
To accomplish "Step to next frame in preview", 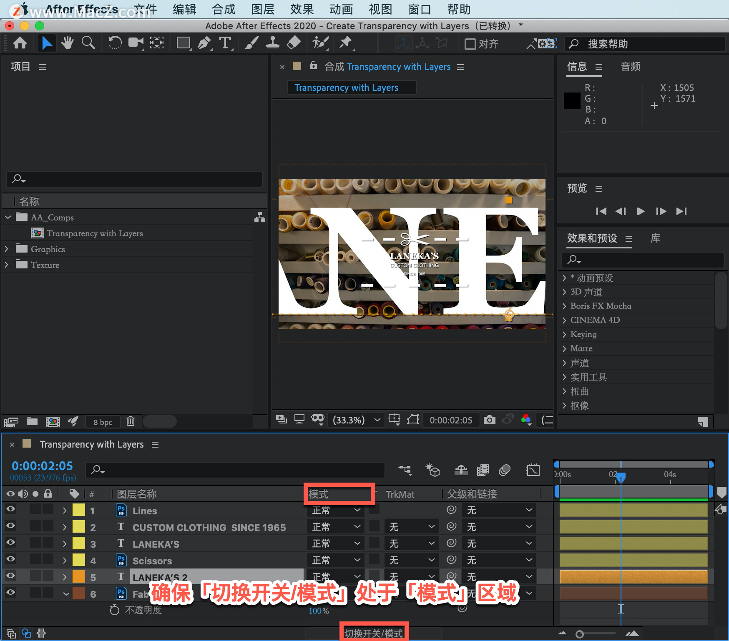I will 661,211.
